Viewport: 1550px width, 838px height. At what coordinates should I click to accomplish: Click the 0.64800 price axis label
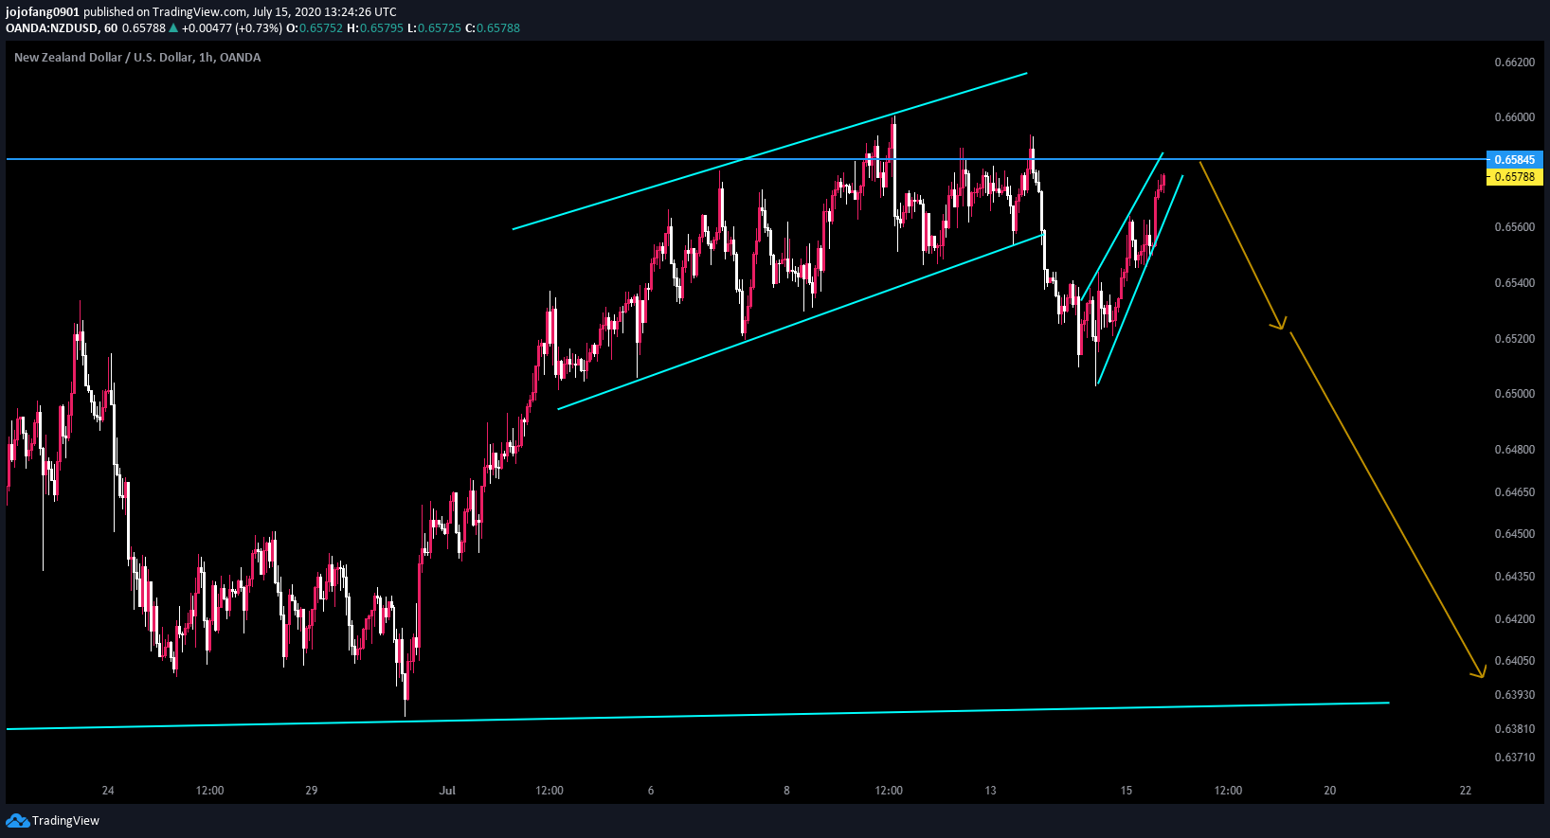(x=1514, y=450)
